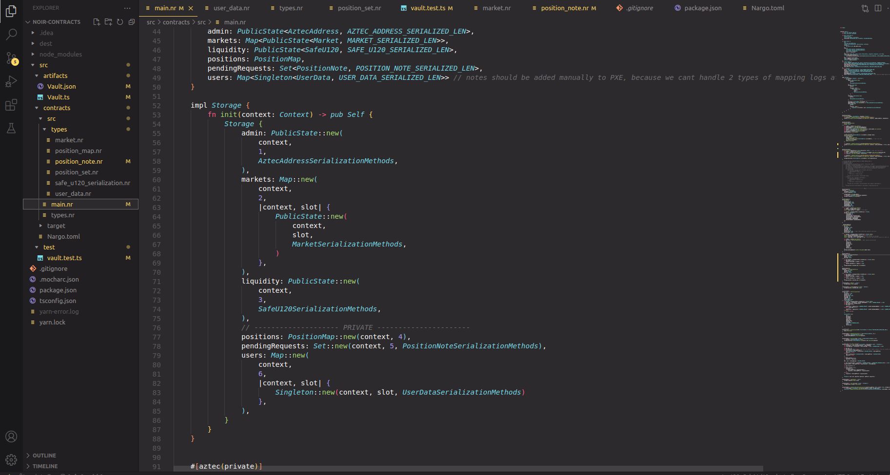Open the Accounts icon in activity bar
The height and width of the screenshot is (475, 890).
click(11, 437)
